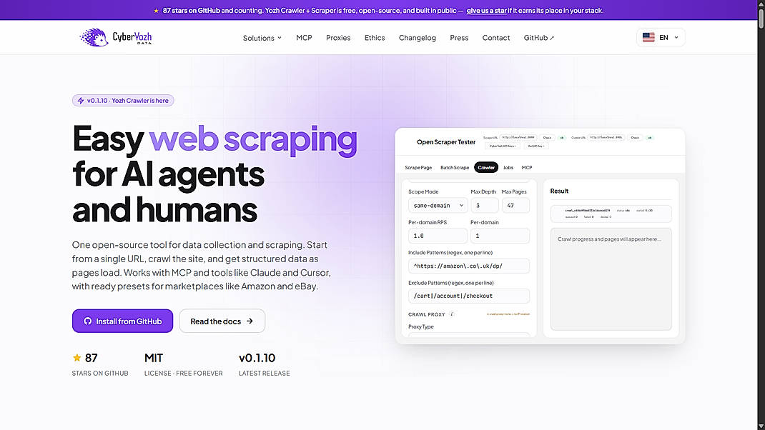The width and height of the screenshot is (765, 430).
Task: Select the Crawler tab
Action: pos(486,167)
